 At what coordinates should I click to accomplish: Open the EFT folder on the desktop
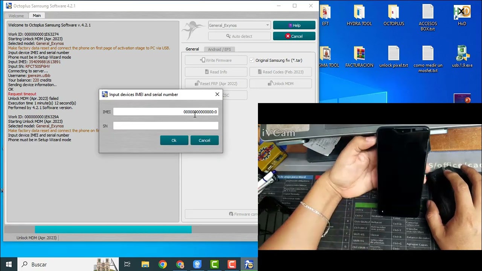pos(325,15)
